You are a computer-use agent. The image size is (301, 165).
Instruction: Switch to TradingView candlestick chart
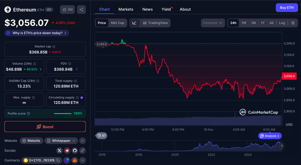click(x=155, y=23)
